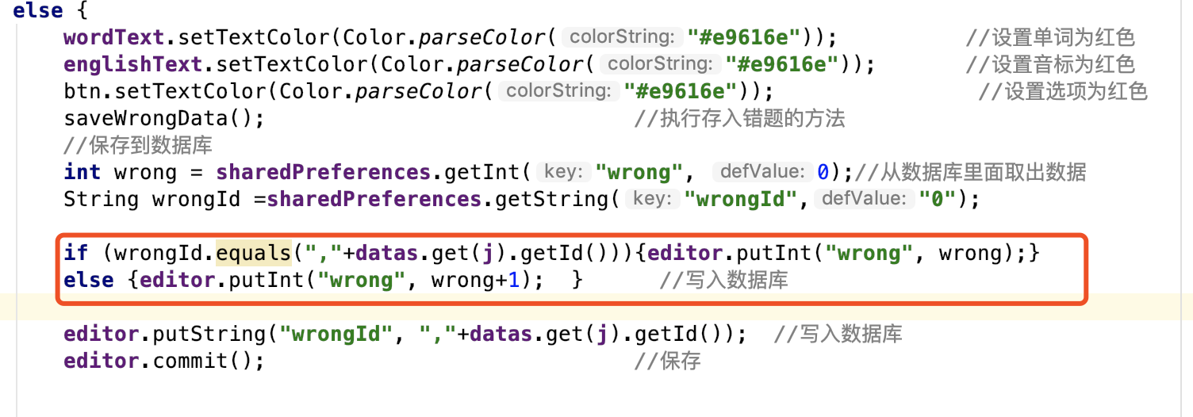Click the //保存 comment after commit
Image resolution: width=1193 pixels, height=417 pixels.
point(668,361)
